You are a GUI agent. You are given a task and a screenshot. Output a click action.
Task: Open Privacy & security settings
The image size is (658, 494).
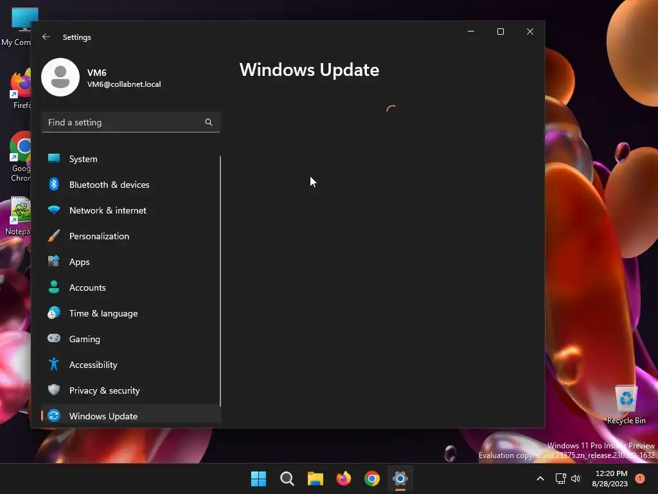(131, 390)
